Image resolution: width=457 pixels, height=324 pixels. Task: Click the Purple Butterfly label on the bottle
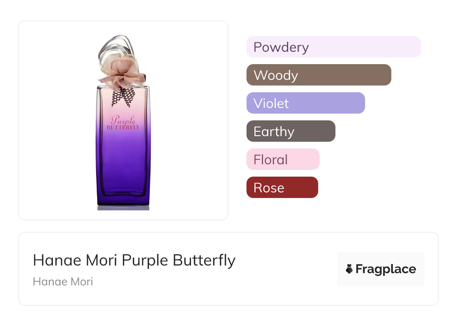[x=123, y=123]
